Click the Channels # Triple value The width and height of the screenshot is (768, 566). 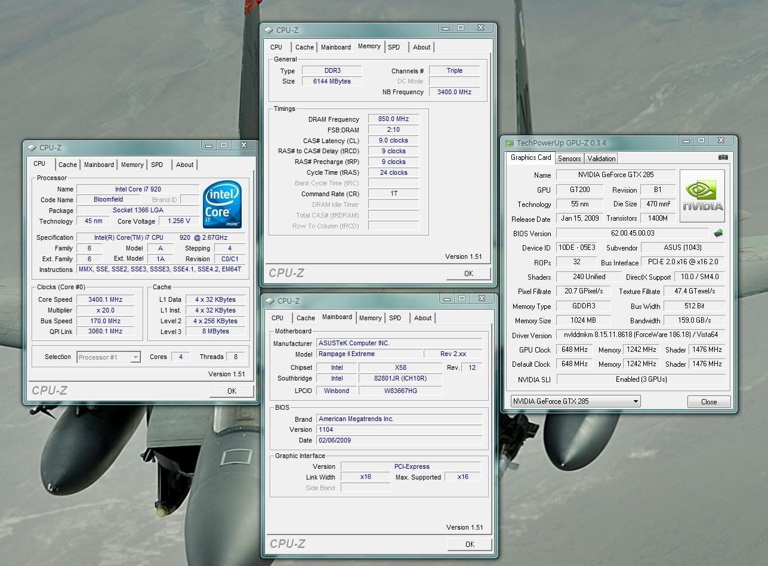pyautogui.click(x=455, y=70)
